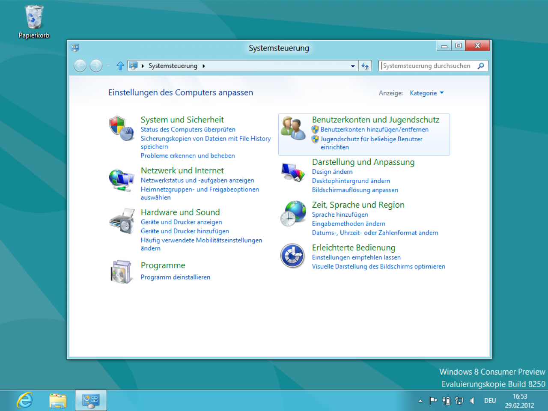The height and width of the screenshot is (411, 548).
Task: Click the network tray icon
Action: 459,401
